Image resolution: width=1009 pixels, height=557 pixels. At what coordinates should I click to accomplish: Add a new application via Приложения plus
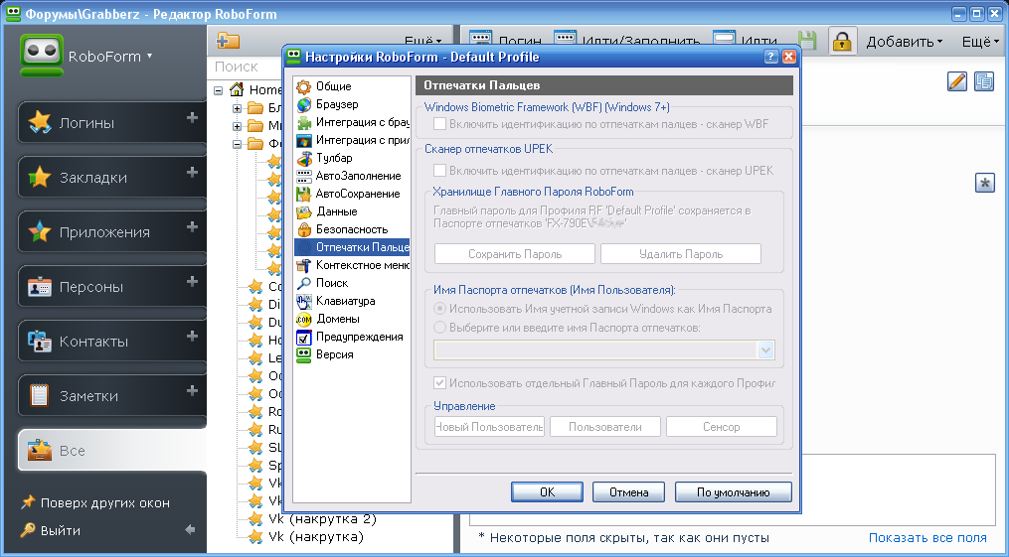[x=192, y=226]
